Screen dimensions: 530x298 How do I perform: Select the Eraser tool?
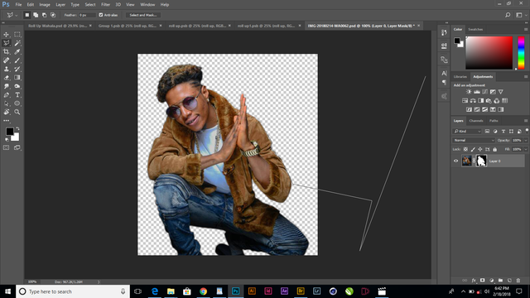click(x=6, y=77)
